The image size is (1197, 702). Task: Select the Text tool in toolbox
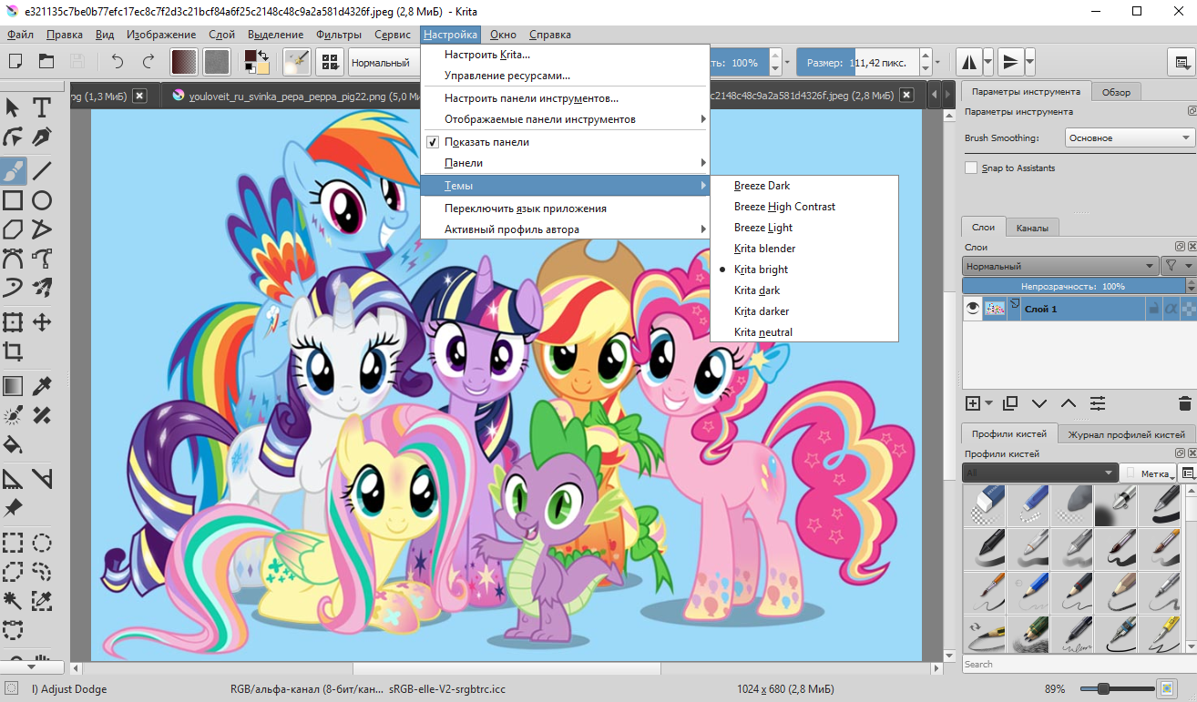click(x=42, y=107)
